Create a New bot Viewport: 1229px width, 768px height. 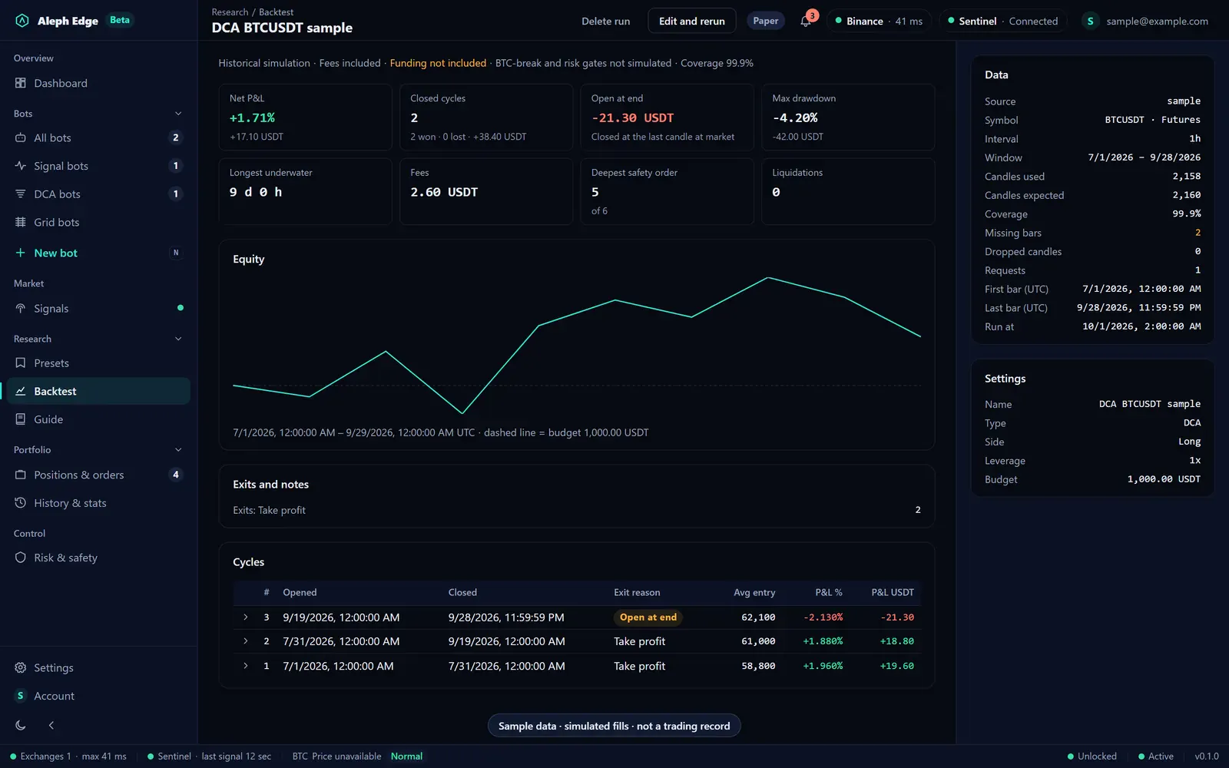(98, 253)
